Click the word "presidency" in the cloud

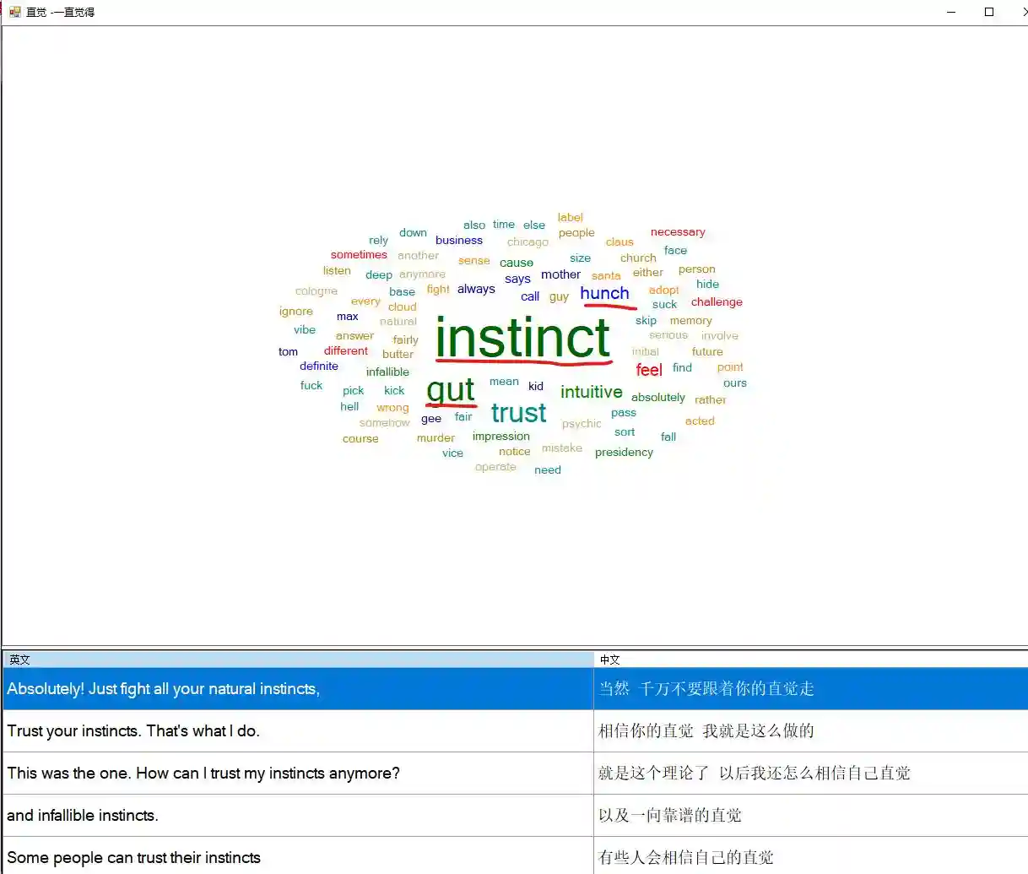(x=624, y=453)
